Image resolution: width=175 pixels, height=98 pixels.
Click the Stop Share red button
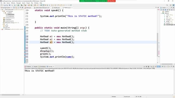[x=111, y=1]
